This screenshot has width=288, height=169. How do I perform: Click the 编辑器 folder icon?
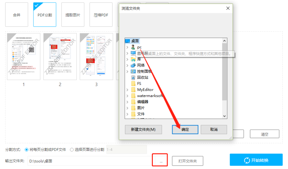pyautogui.click(x=134, y=102)
